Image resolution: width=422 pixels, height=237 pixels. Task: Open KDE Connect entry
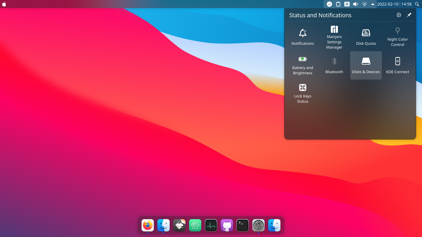pyautogui.click(x=398, y=65)
